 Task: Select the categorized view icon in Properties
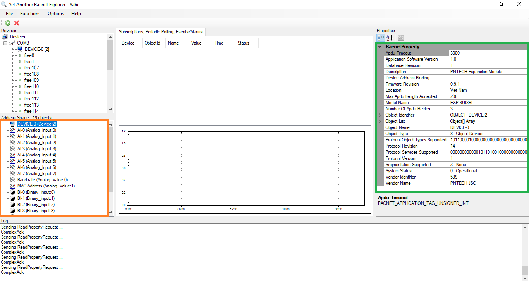(x=380, y=38)
